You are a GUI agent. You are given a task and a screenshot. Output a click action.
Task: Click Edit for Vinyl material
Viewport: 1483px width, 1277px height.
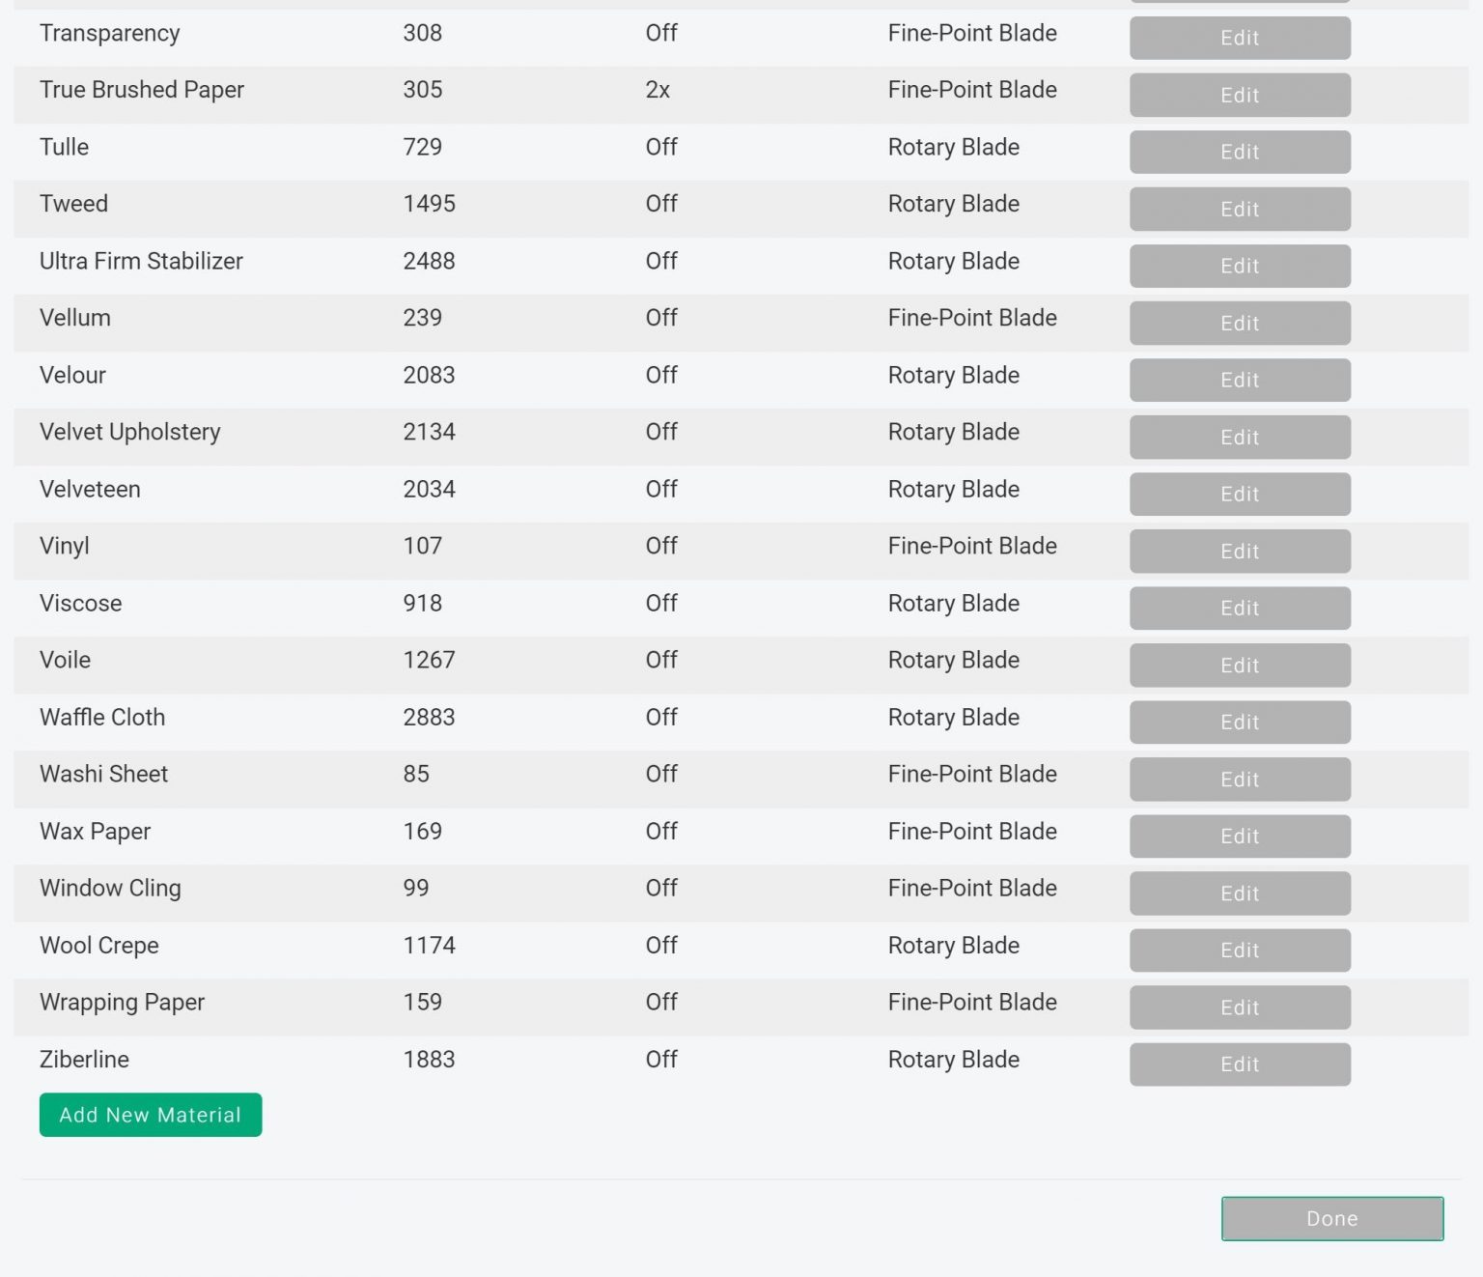click(1240, 551)
